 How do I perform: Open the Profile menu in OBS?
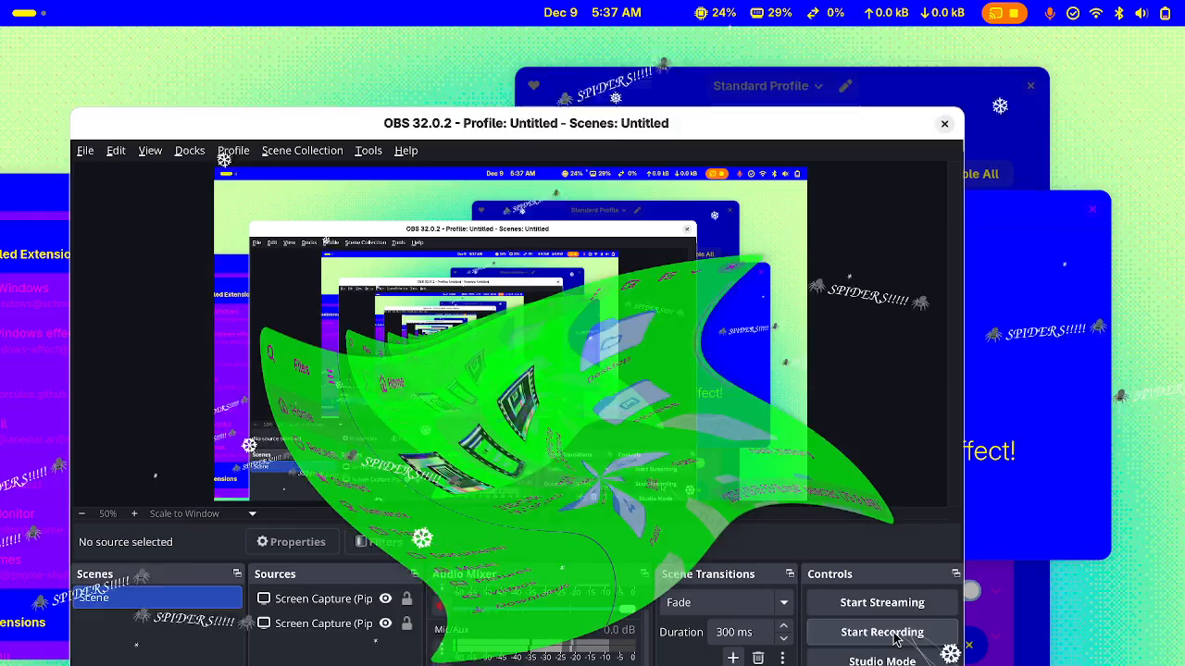tap(233, 151)
